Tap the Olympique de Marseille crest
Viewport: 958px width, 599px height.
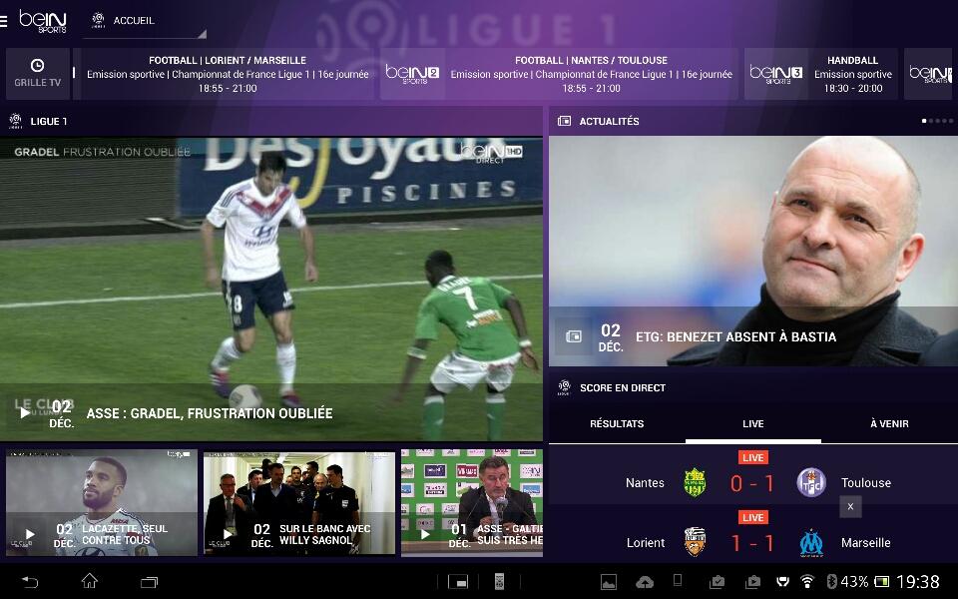tap(811, 543)
